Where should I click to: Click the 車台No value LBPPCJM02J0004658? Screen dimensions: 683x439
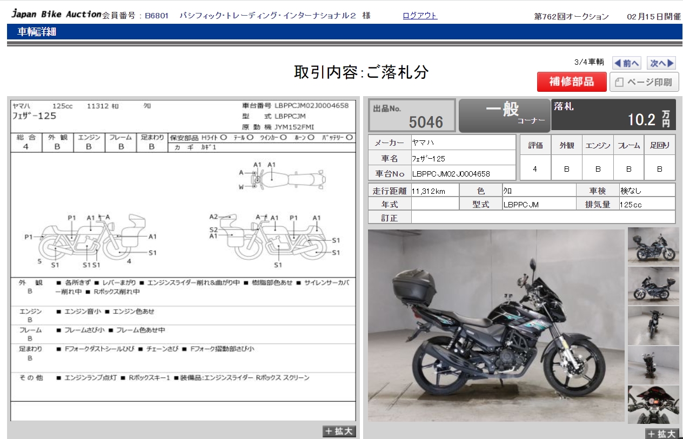[451, 174]
